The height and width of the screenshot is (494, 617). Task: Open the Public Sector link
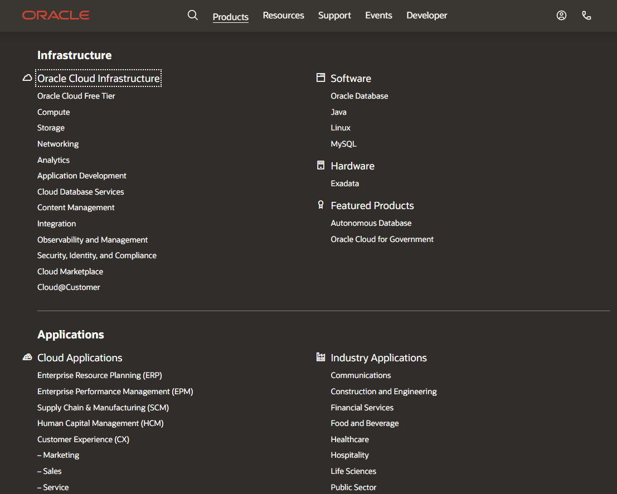(353, 487)
